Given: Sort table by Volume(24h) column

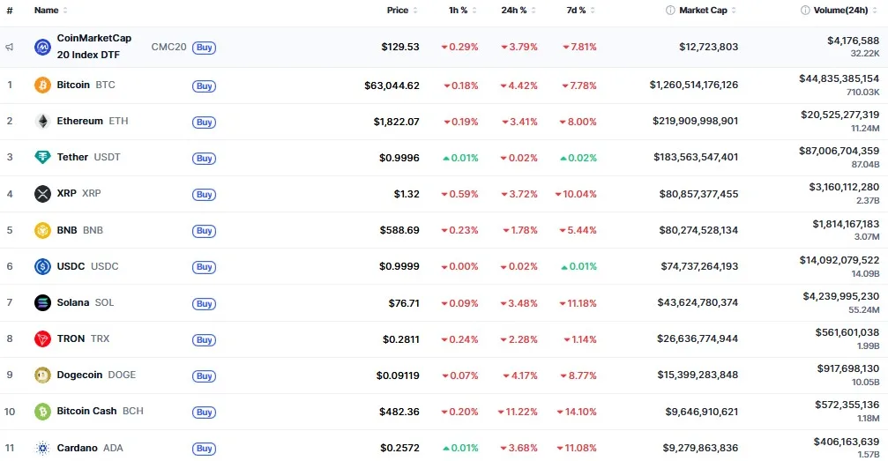Looking at the screenshot, I should point(845,11).
